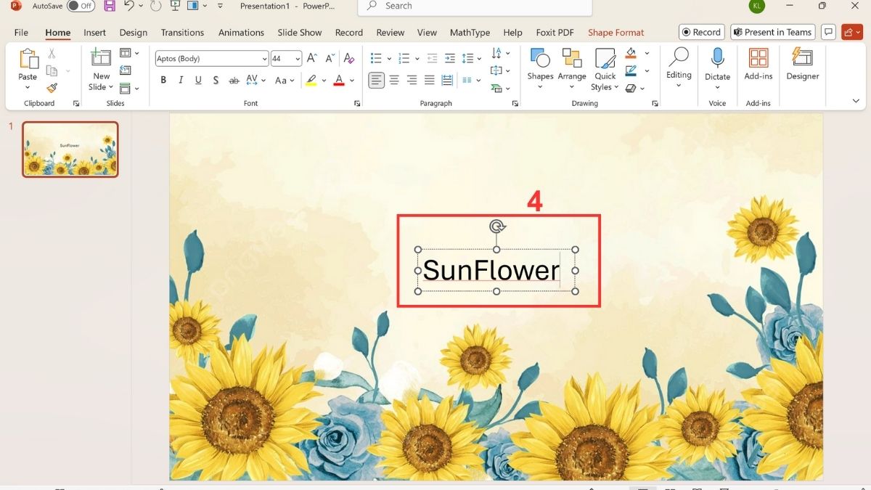871x490 pixels.
Task: Click the Undo arrow icon
Action: (x=129, y=6)
